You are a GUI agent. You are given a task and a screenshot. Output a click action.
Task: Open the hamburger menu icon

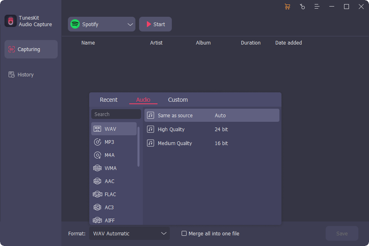click(317, 7)
